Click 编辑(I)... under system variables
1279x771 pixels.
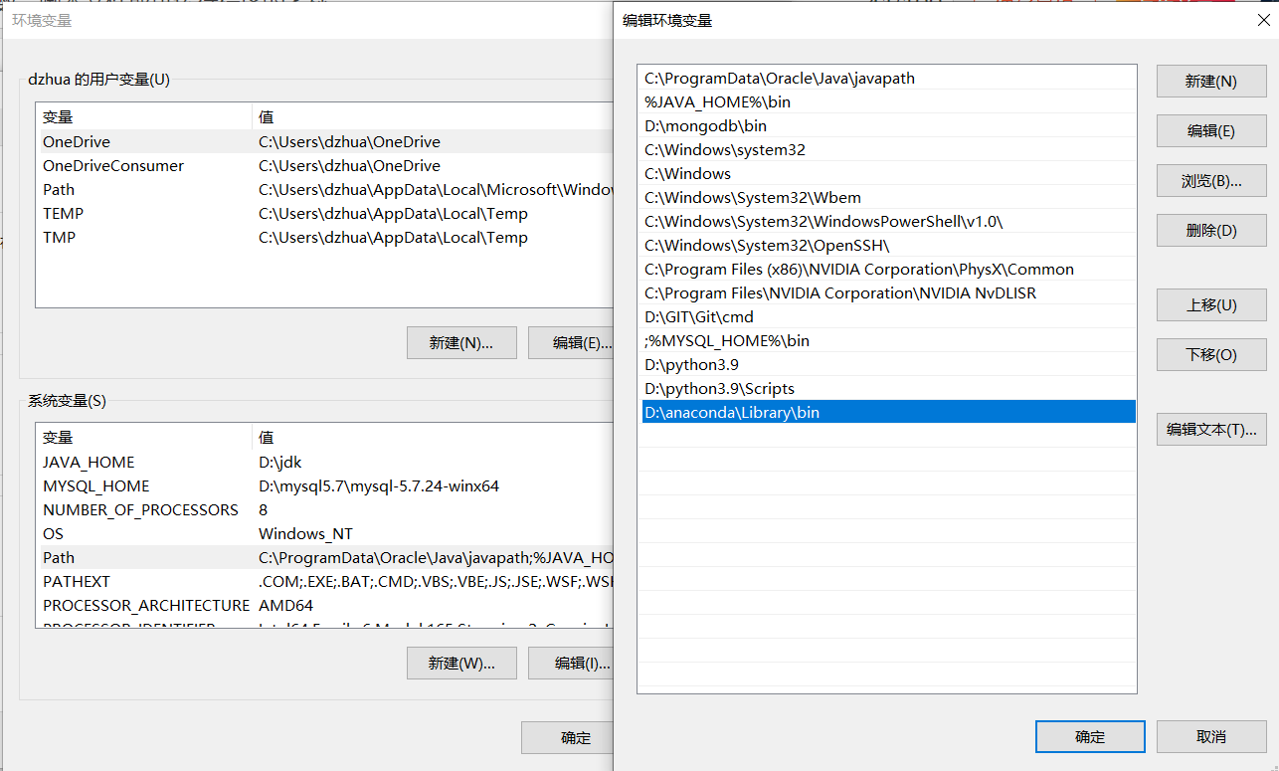click(572, 663)
